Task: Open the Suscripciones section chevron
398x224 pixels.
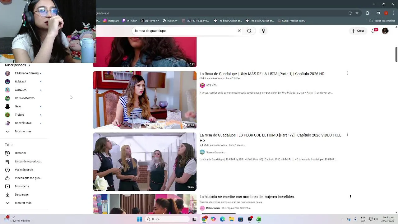Action: [29, 65]
